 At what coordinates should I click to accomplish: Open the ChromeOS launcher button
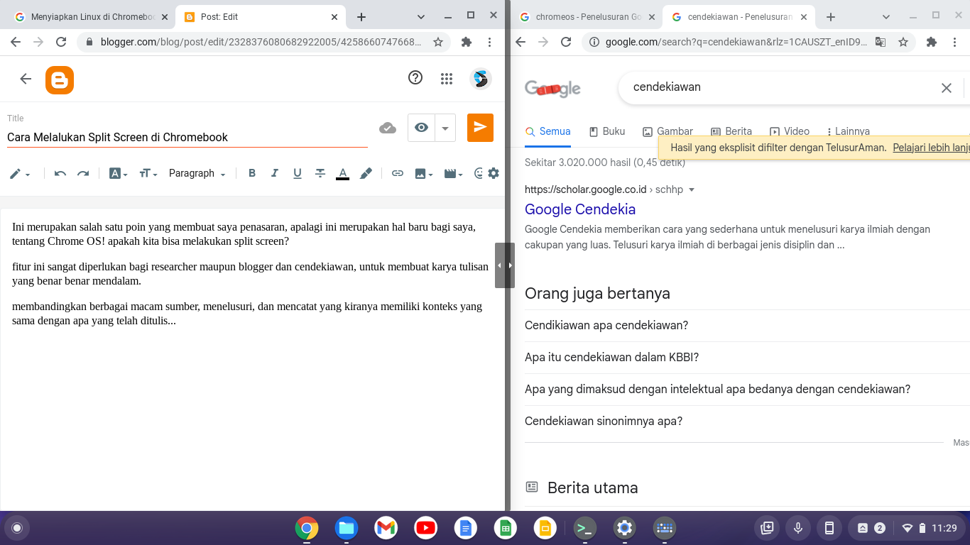coord(17,528)
